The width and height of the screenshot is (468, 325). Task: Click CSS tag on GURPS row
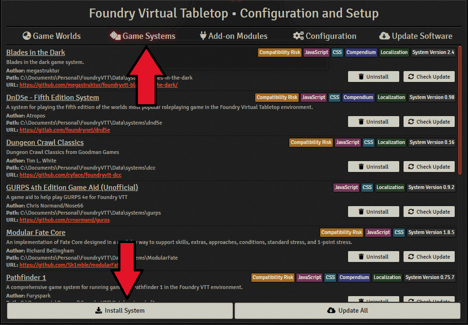click(x=367, y=188)
